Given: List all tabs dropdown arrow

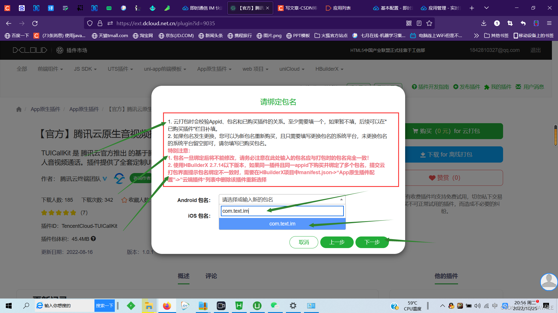Looking at the screenshot, I should (x=486, y=8).
